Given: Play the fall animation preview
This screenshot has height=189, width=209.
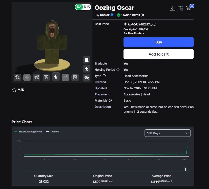Looking at the screenshot, I should [x=36, y=77].
